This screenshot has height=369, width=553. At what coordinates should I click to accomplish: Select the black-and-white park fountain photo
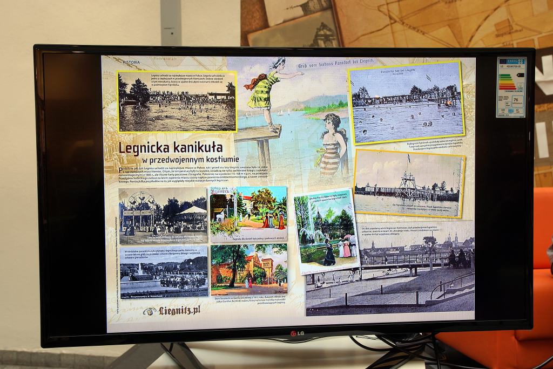[164, 272]
